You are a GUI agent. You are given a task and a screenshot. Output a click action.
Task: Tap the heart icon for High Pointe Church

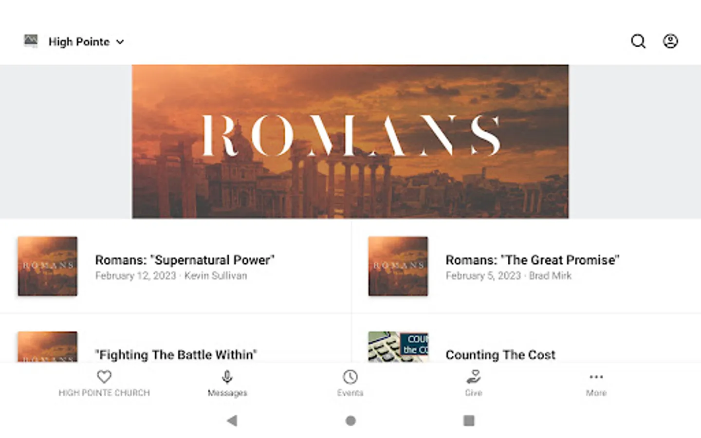(104, 377)
